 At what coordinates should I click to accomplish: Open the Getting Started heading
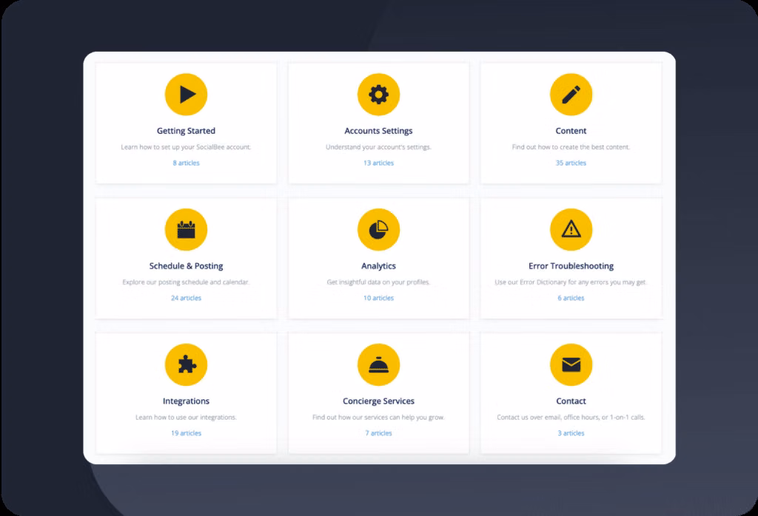tap(186, 131)
